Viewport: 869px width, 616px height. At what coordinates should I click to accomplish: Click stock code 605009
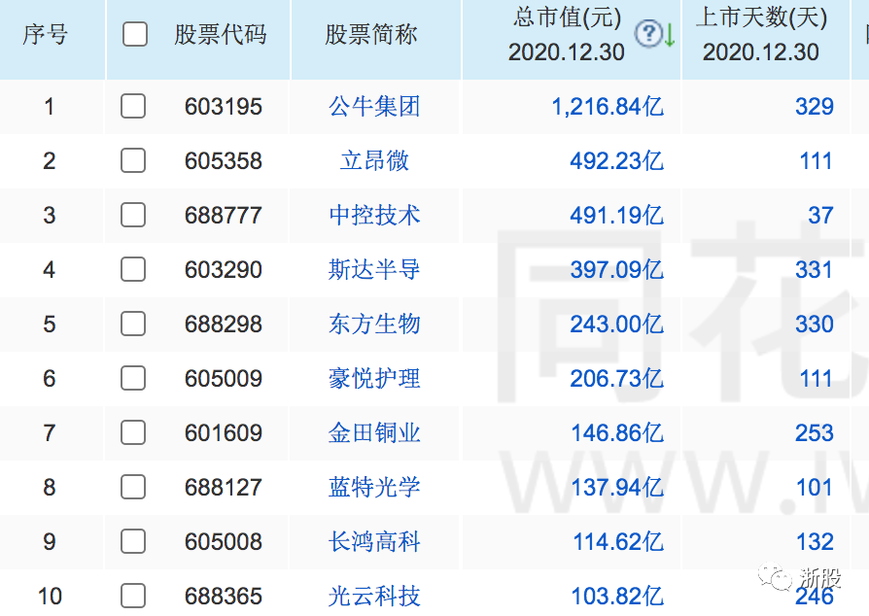coord(224,378)
